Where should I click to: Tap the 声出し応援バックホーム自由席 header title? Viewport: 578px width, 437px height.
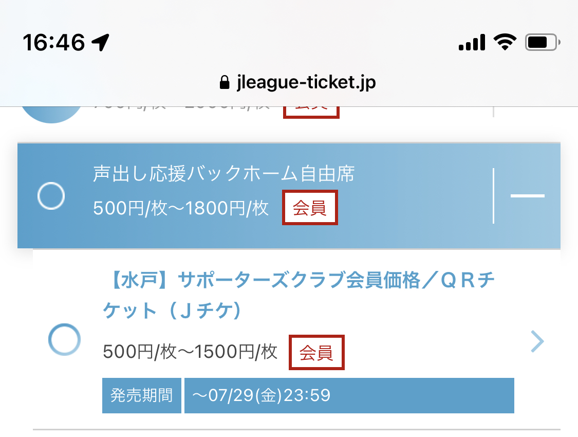click(223, 174)
